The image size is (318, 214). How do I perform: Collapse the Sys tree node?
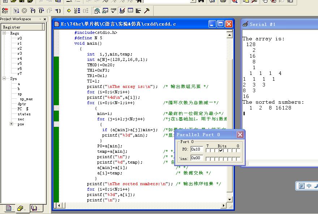(4, 79)
